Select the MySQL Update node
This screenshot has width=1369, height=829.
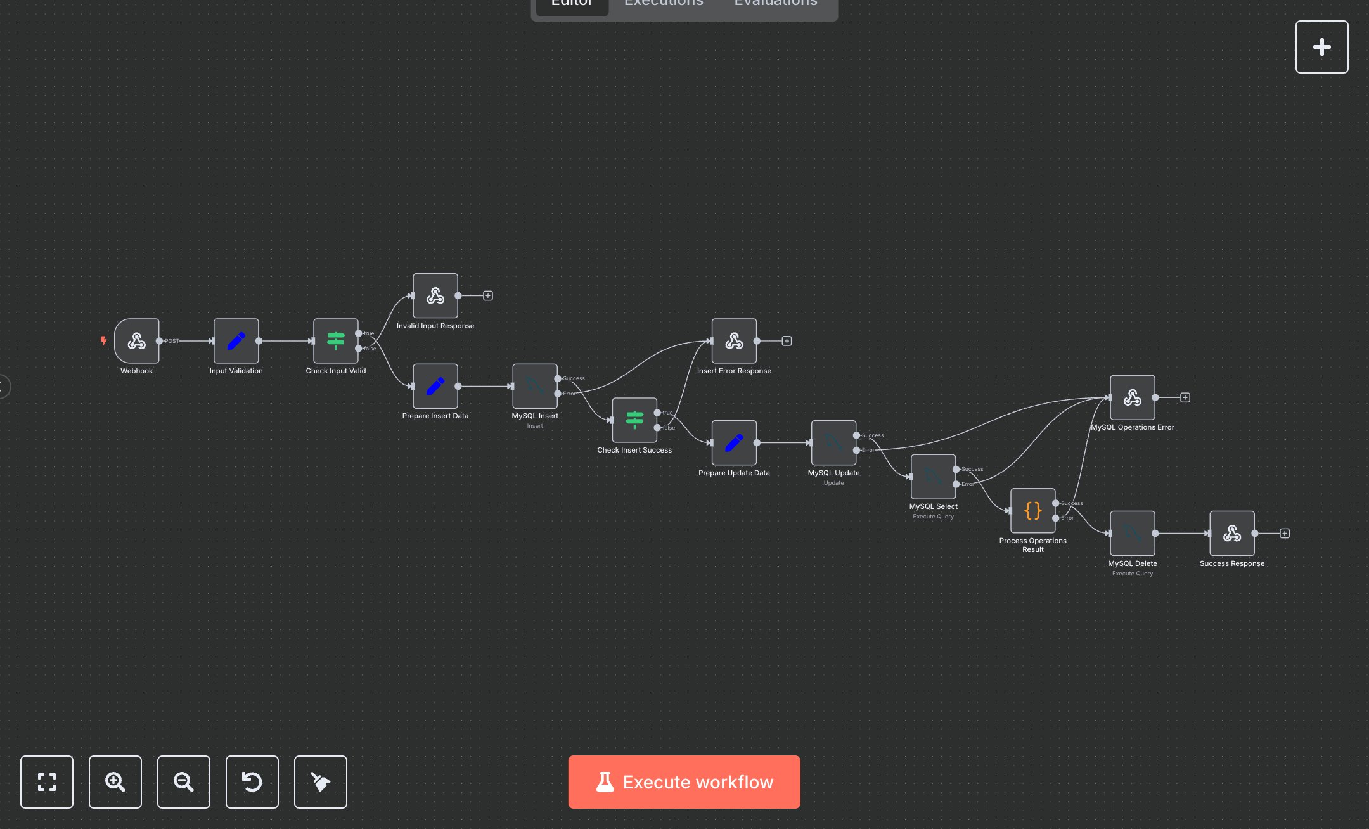tap(833, 444)
